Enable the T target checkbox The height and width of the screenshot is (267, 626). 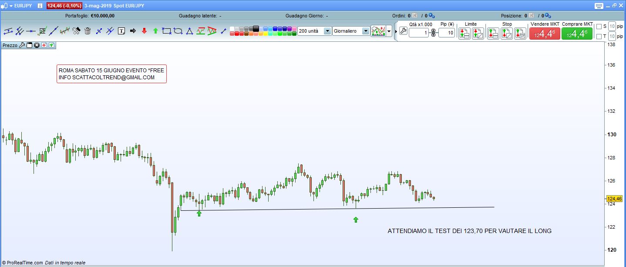coord(599,36)
